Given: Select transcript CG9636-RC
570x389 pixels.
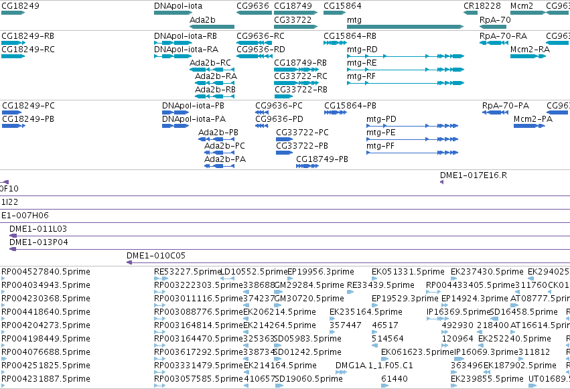Looking at the screenshot, I should [x=261, y=36].
